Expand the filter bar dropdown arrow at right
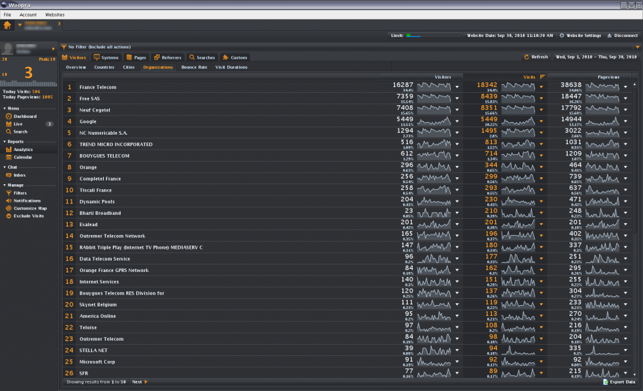Viewport: 643px width, 391px height. click(x=637, y=47)
